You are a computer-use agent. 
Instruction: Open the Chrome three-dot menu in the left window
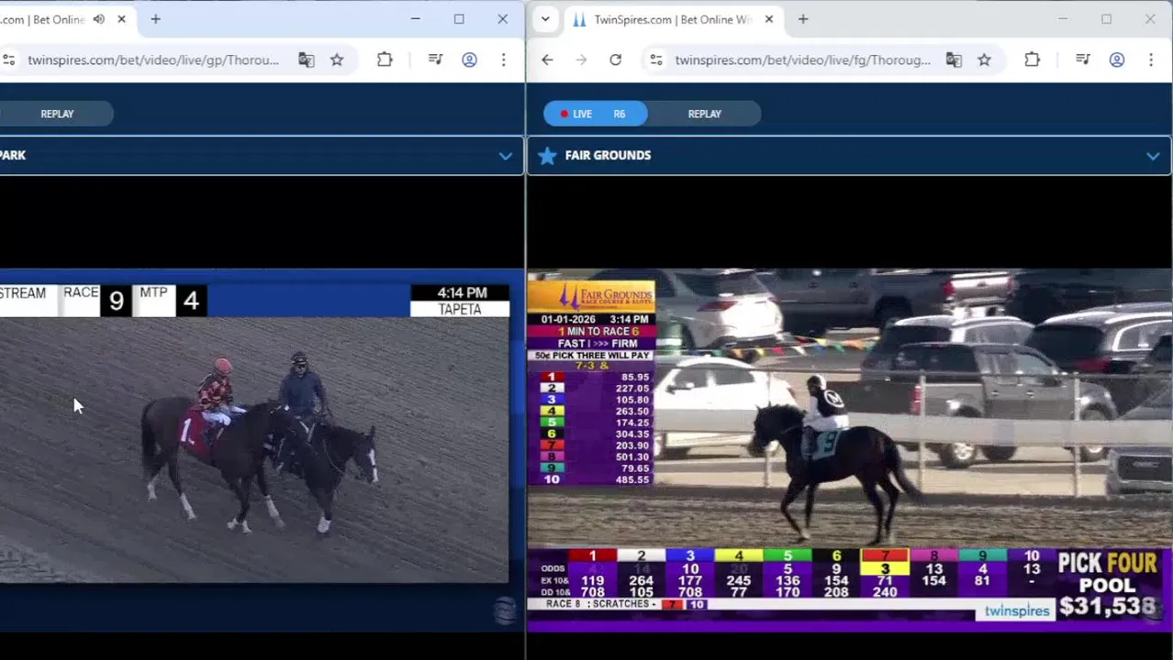(503, 60)
